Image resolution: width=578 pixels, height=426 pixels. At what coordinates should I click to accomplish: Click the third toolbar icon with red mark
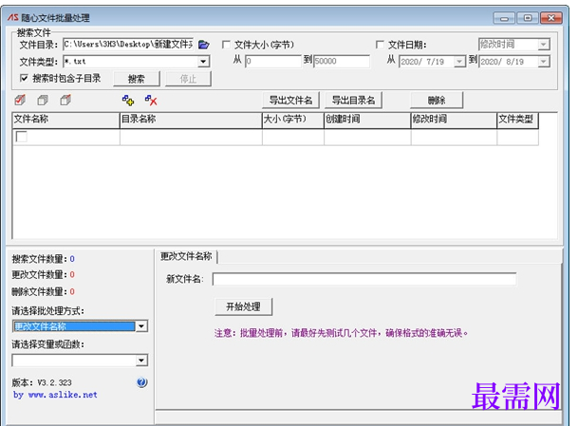pos(65,100)
